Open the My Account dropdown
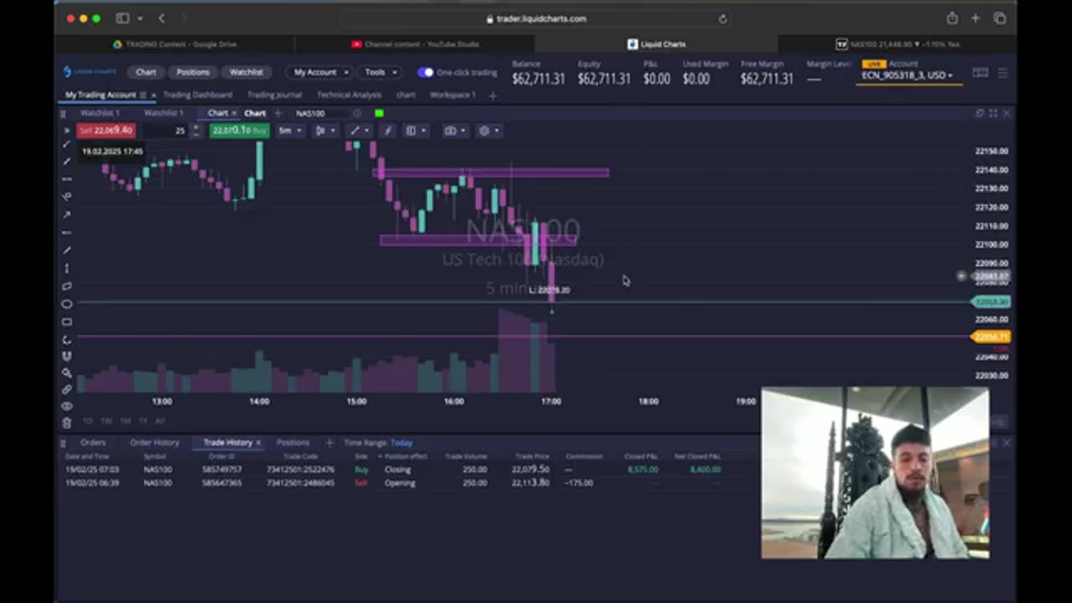This screenshot has height=603, width=1072. (319, 72)
